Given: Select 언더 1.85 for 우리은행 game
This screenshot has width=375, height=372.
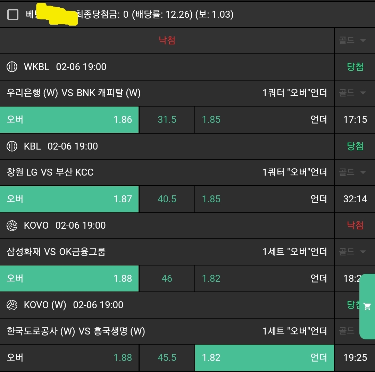Looking at the screenshot, I should (264, 120).
